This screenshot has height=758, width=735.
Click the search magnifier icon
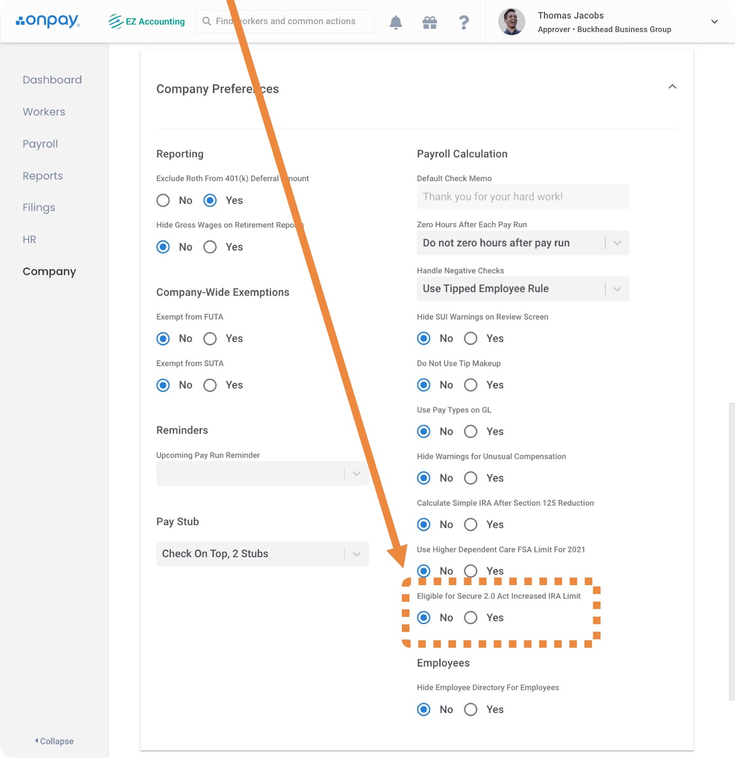pos(207,21)
